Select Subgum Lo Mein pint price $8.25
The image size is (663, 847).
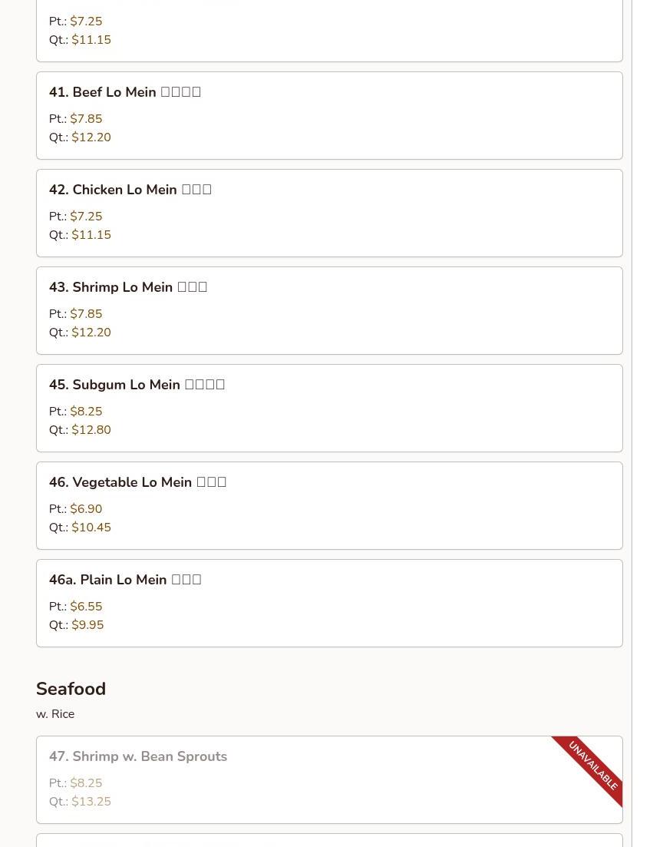tap(86, 412)
